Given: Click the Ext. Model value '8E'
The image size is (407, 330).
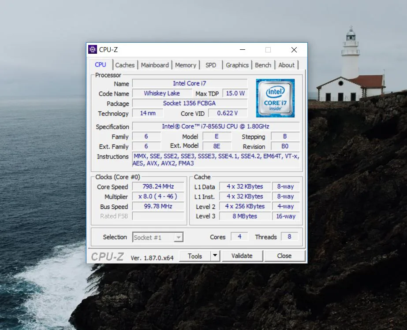Looking at the screenshot, I should [217, 146].
